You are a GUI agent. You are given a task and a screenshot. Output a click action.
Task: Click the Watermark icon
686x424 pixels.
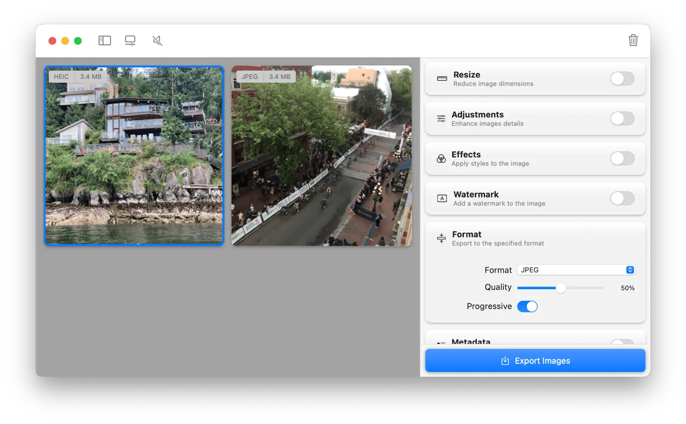point(442,198)
